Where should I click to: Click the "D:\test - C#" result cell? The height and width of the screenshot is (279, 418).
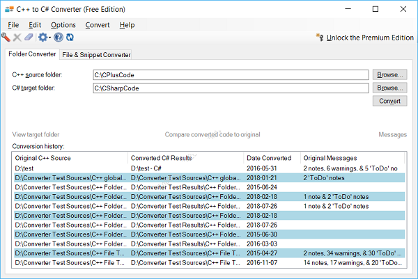pos(146,168)
